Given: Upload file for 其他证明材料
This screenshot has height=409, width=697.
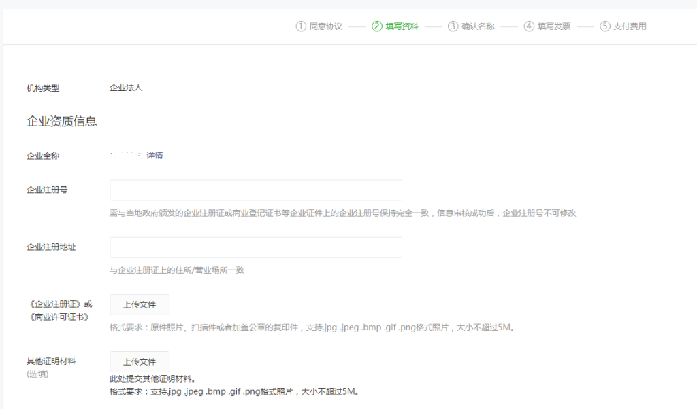Looking at the screenshot, I should coord(140,361).
